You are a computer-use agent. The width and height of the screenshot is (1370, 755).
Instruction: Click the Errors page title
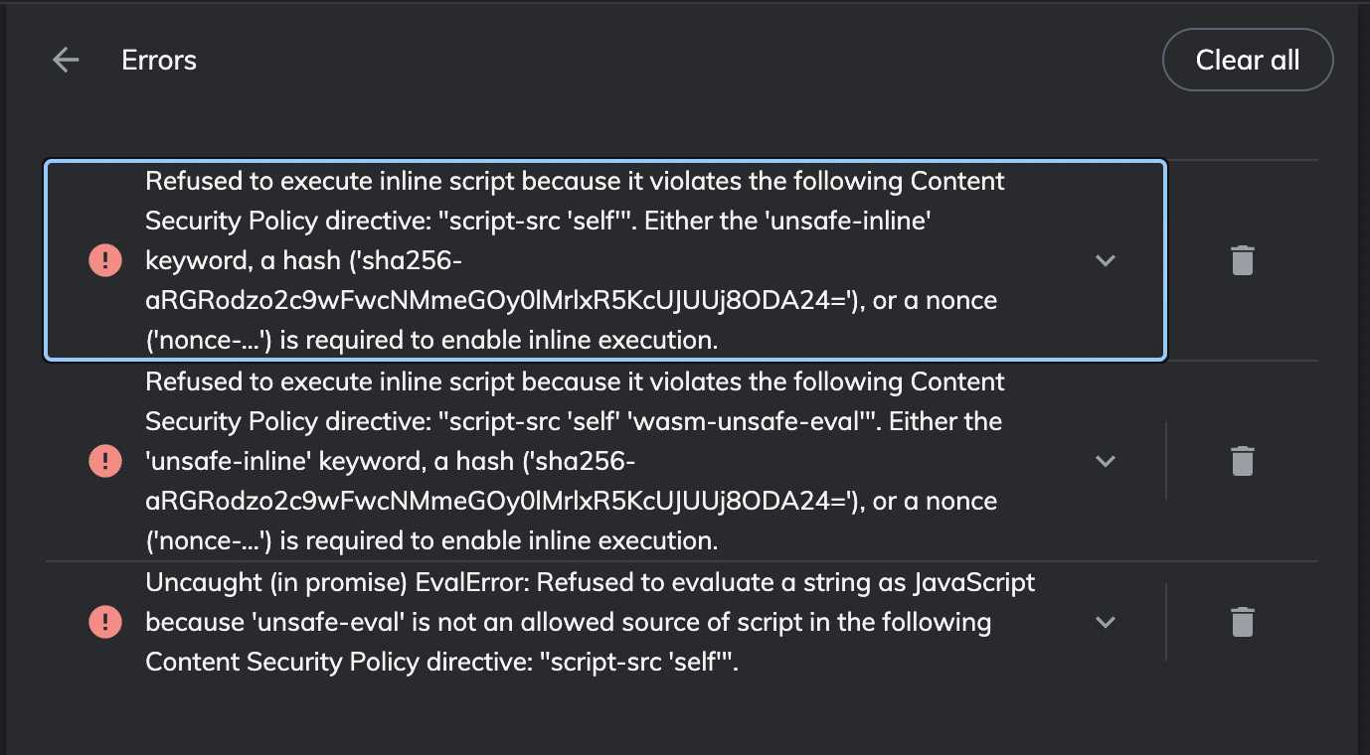pos(158,60)
